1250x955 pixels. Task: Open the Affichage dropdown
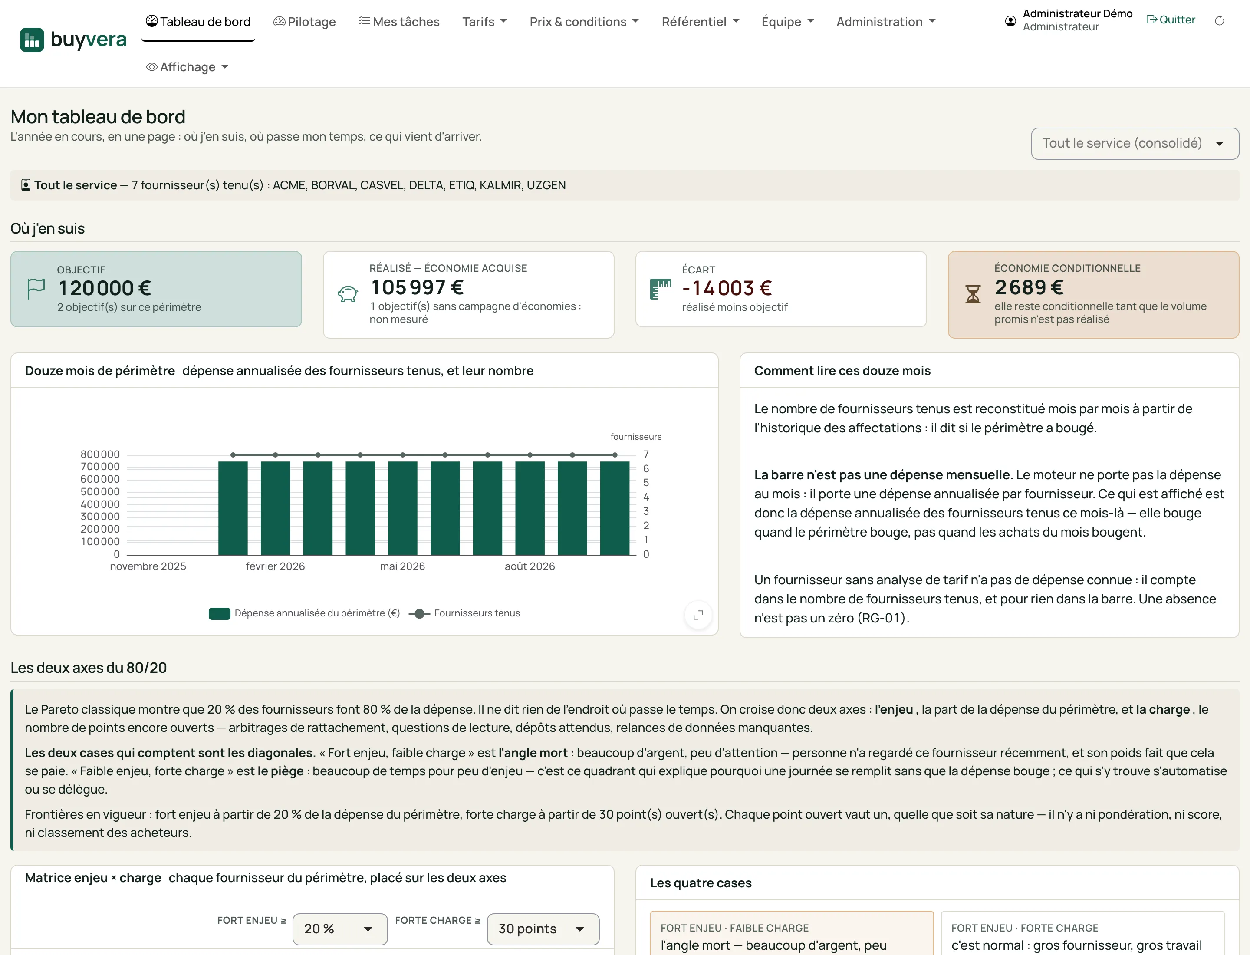coord(187,67)
